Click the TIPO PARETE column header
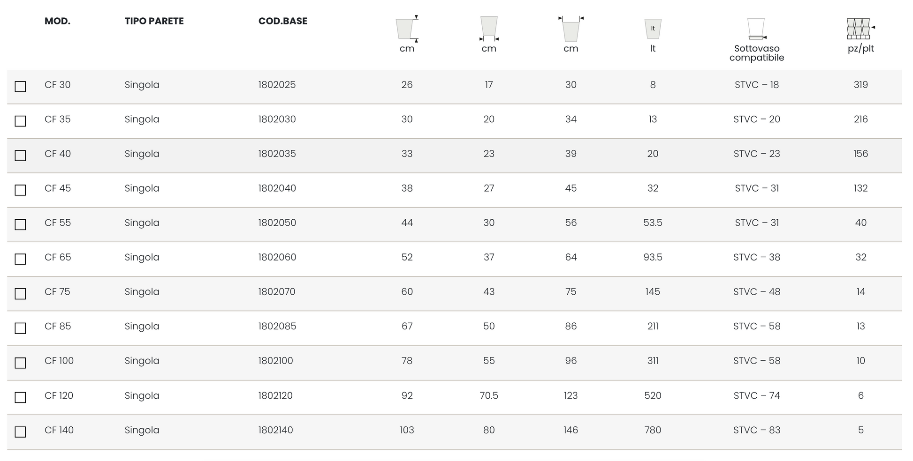The image size is (913, 461). 154,21
